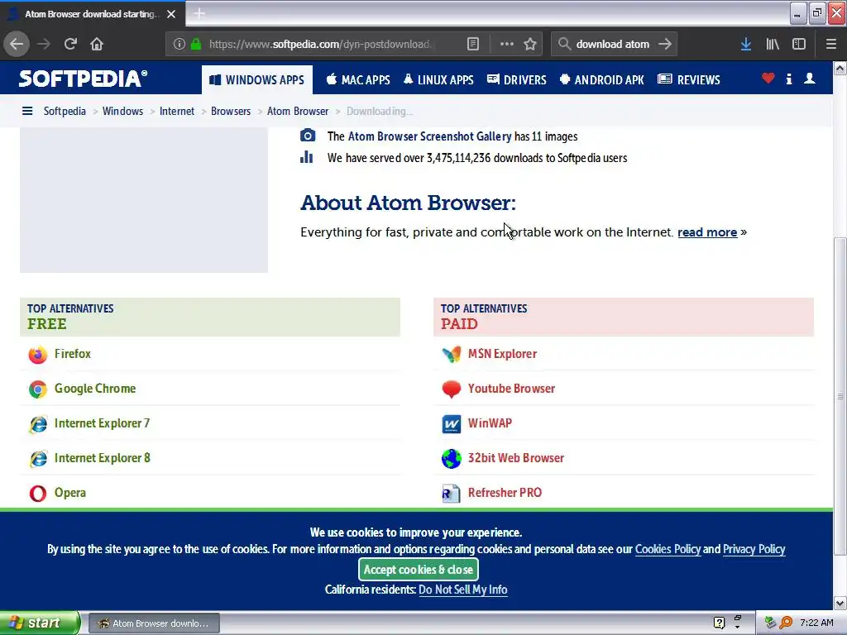Click the read more link

tap(707, 232)
